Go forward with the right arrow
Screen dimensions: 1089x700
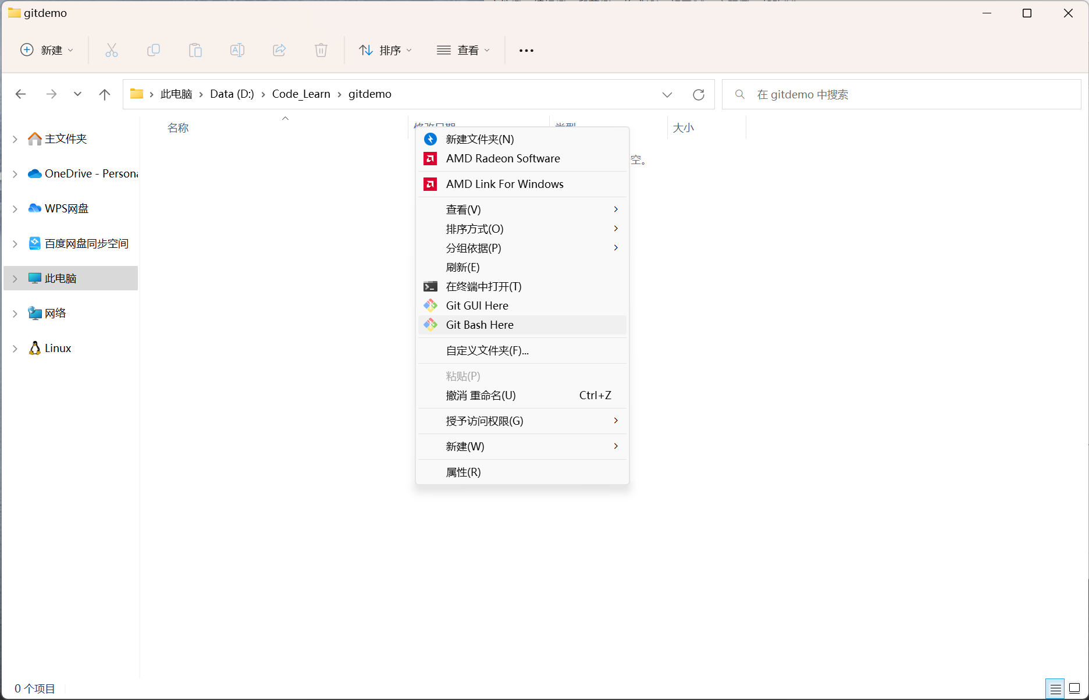(51, 94)
